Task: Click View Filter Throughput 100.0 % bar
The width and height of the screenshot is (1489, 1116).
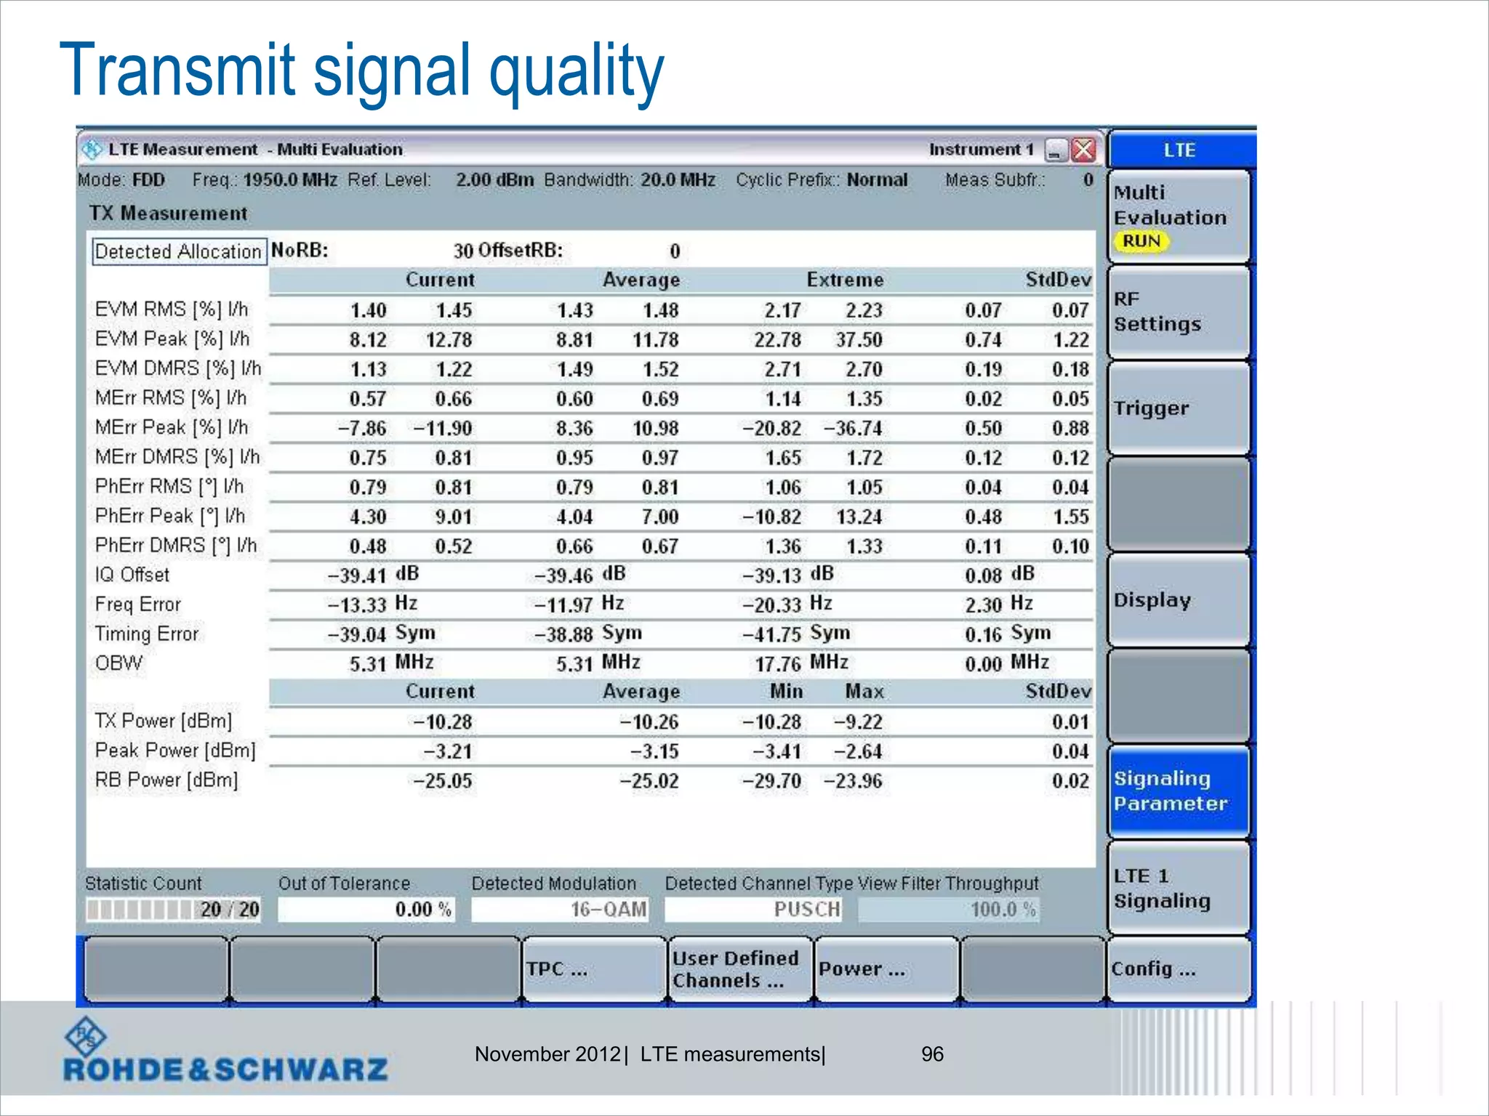Action: click(x=948, y=910)
